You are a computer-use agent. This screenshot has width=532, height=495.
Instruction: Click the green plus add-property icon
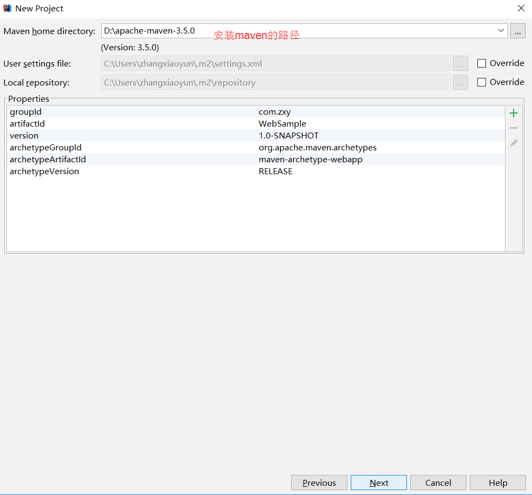click(x=514, y=113)
